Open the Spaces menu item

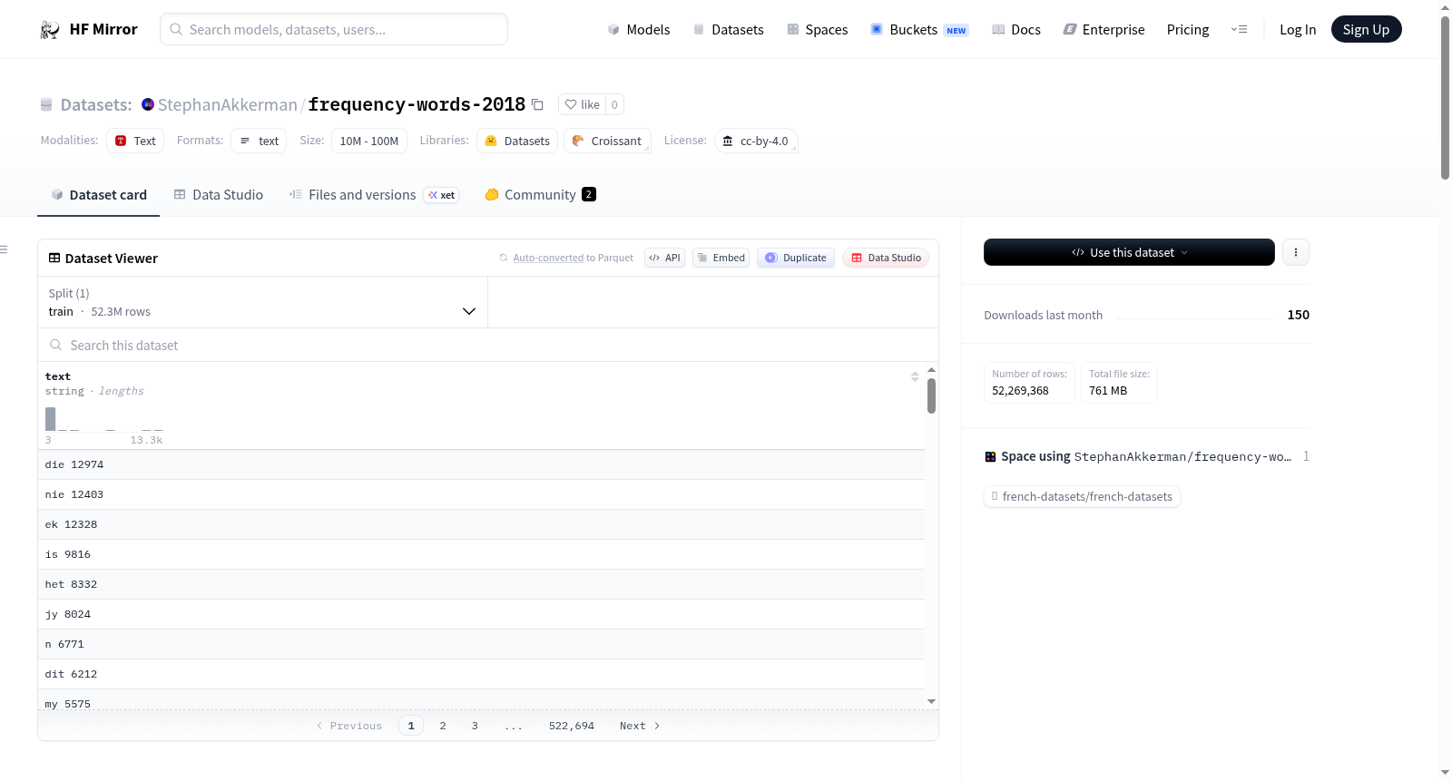coord(818,29)
